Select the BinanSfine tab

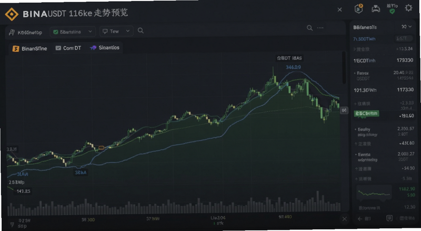click(x=30, y=48)
